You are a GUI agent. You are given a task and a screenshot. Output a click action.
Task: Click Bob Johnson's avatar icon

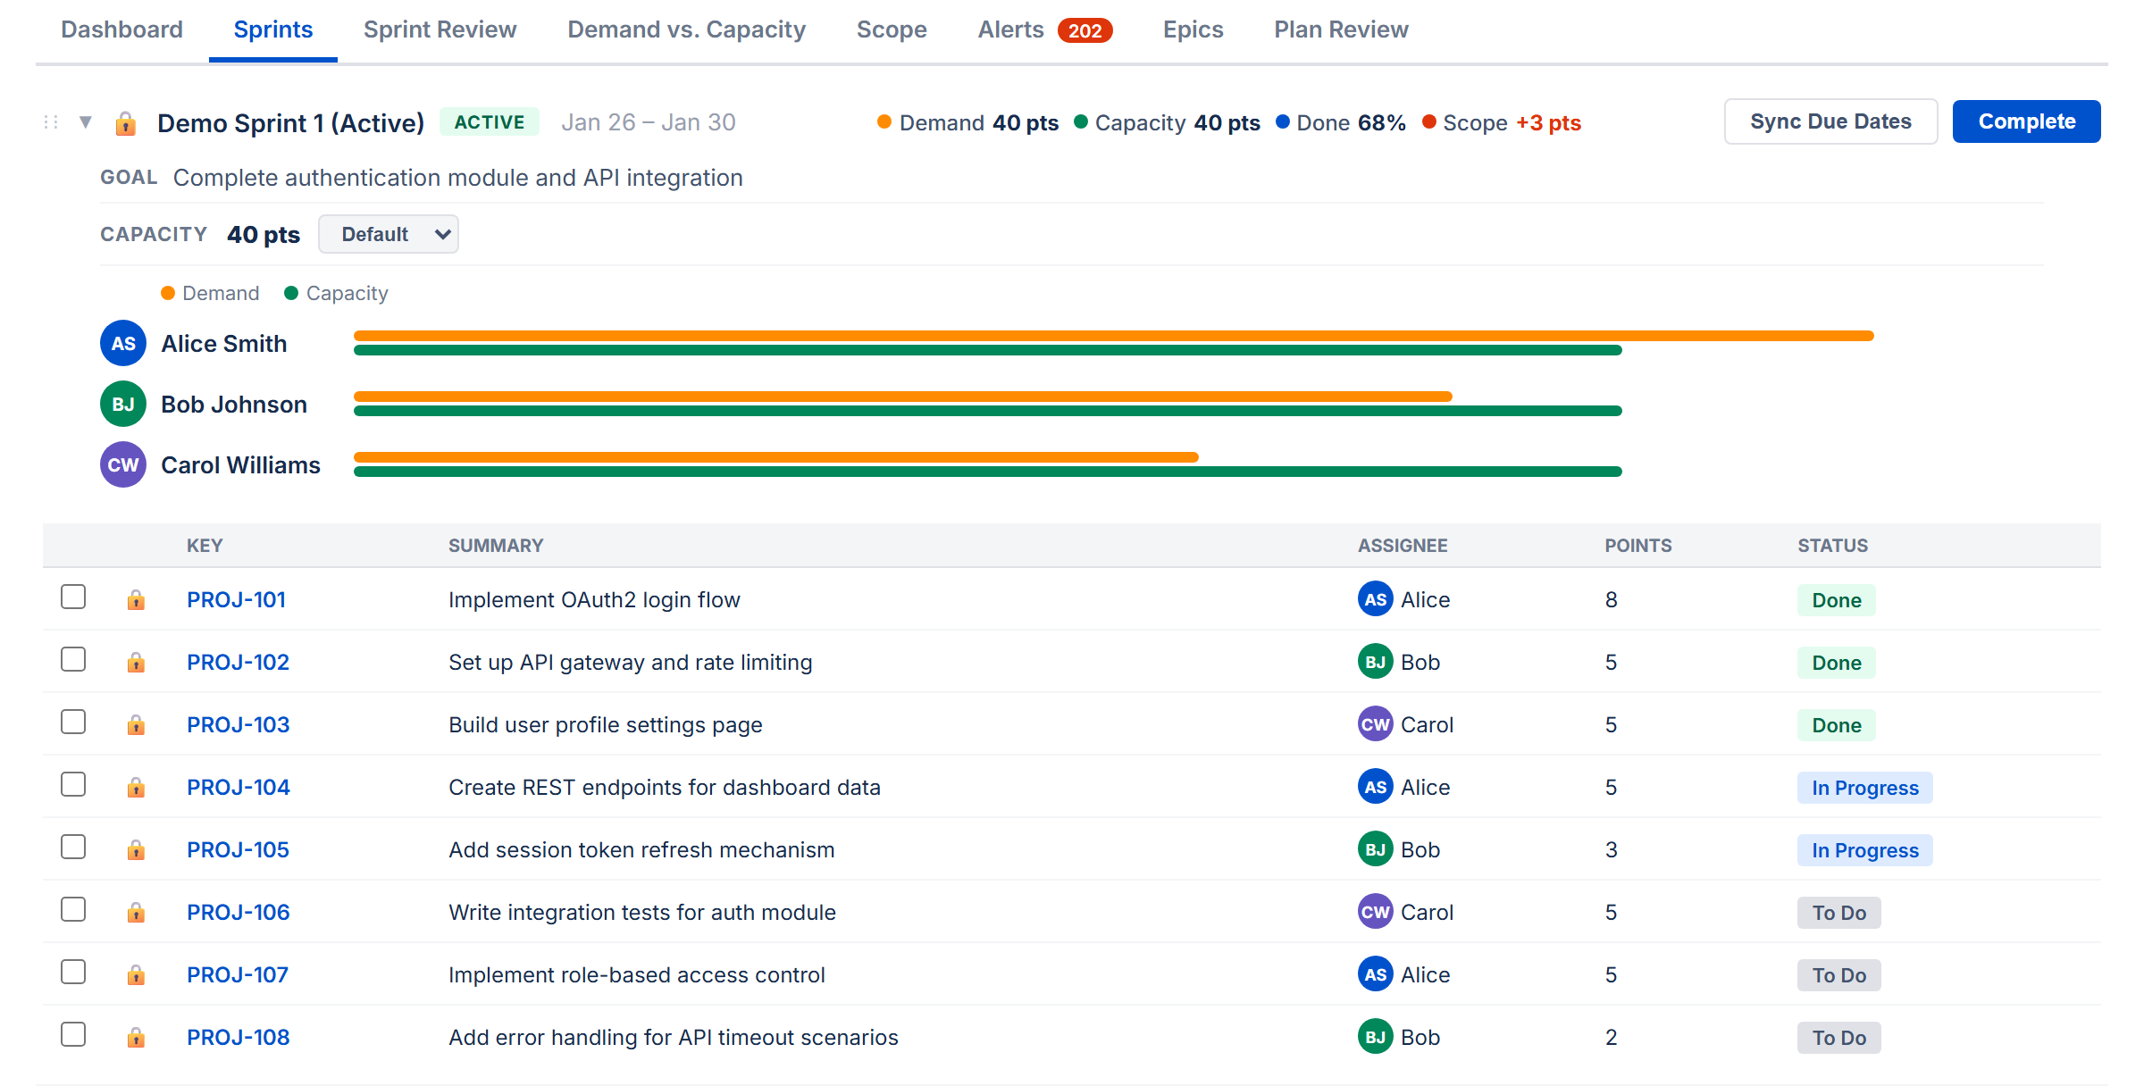point(122,404)
